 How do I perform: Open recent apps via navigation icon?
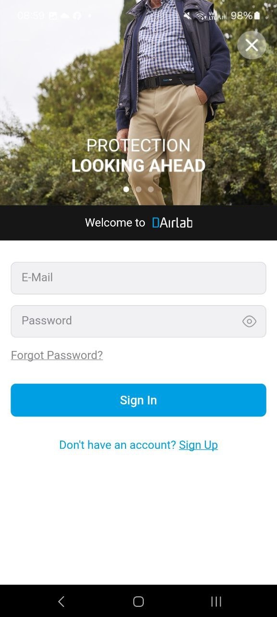point(216,601)
